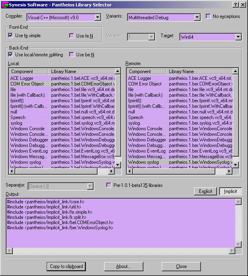Click Output box scroll right arrow
The width and height of the screenshot is (248, 276).
tap(232, 251)
